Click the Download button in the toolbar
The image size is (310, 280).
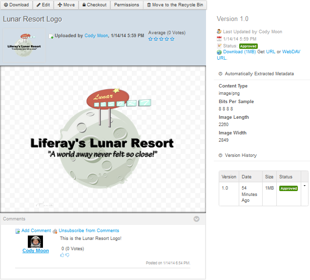[x=17, y=5]
